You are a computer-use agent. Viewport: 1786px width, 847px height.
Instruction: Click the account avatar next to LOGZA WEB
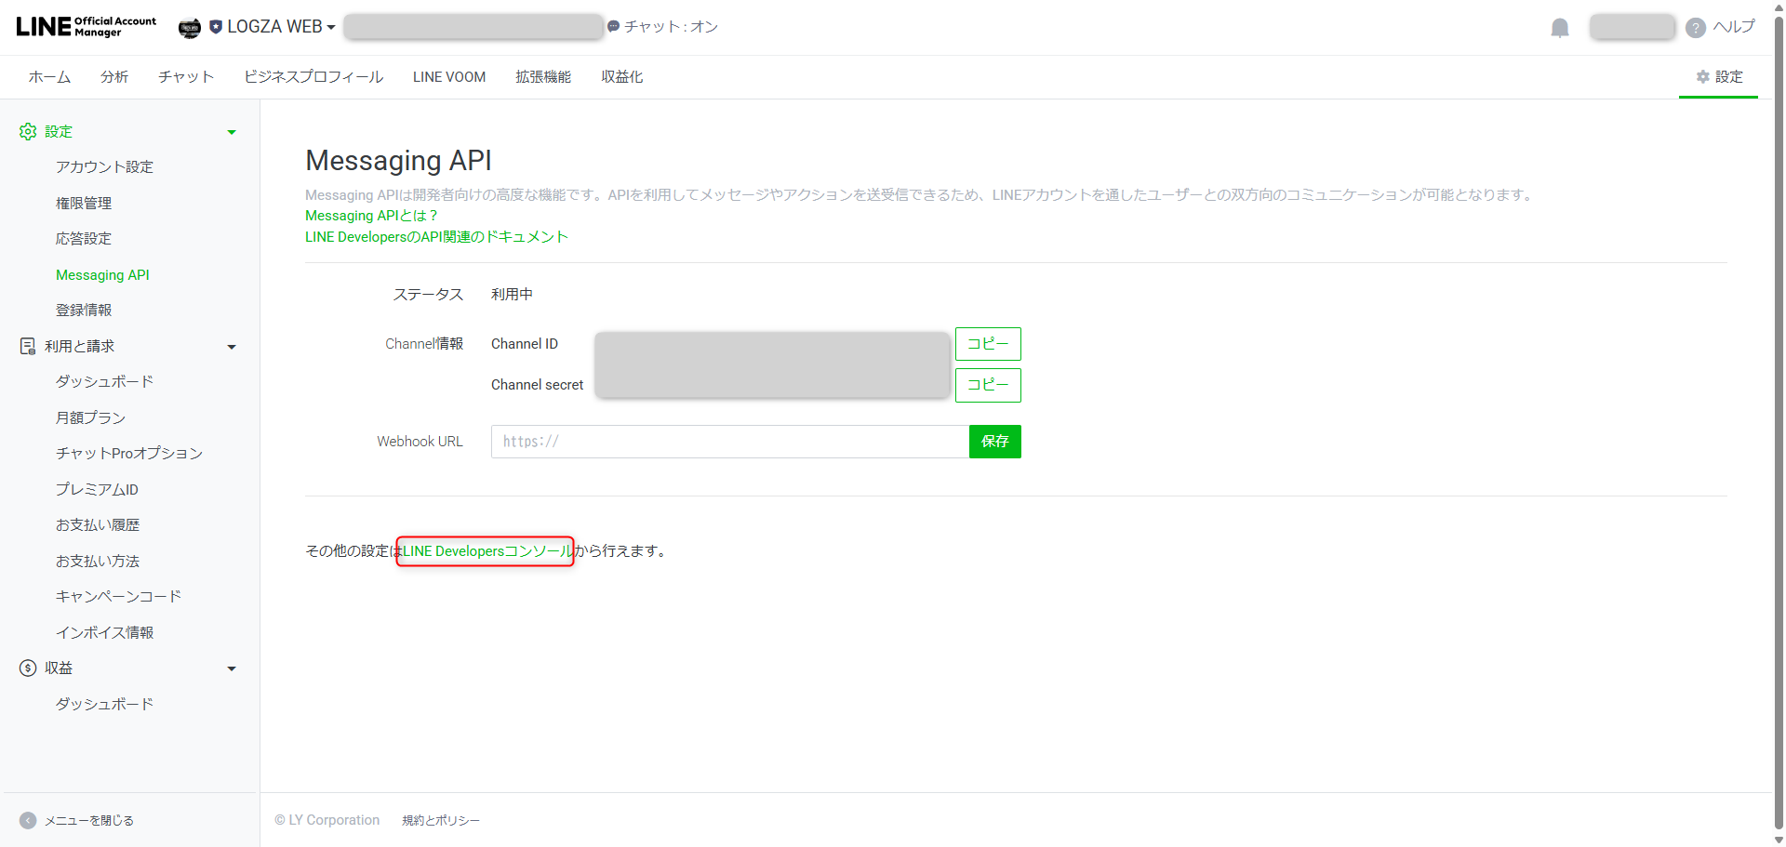click(190, 27)
